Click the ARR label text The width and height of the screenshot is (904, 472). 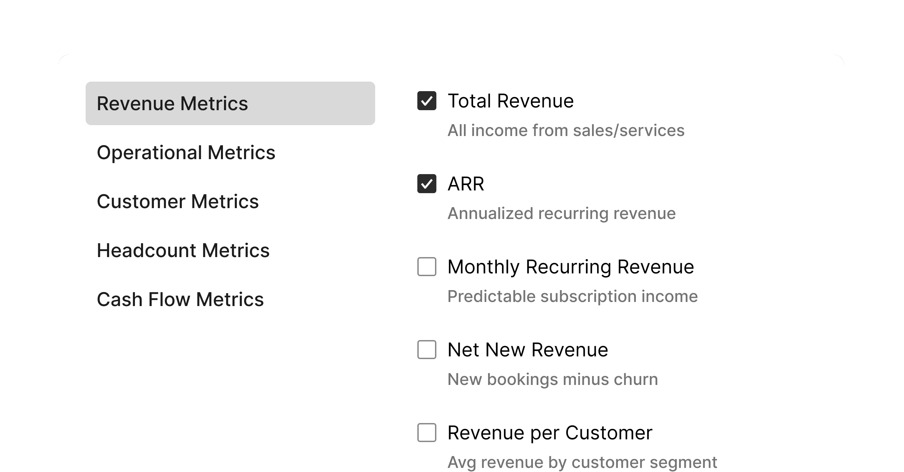[466, 184]
